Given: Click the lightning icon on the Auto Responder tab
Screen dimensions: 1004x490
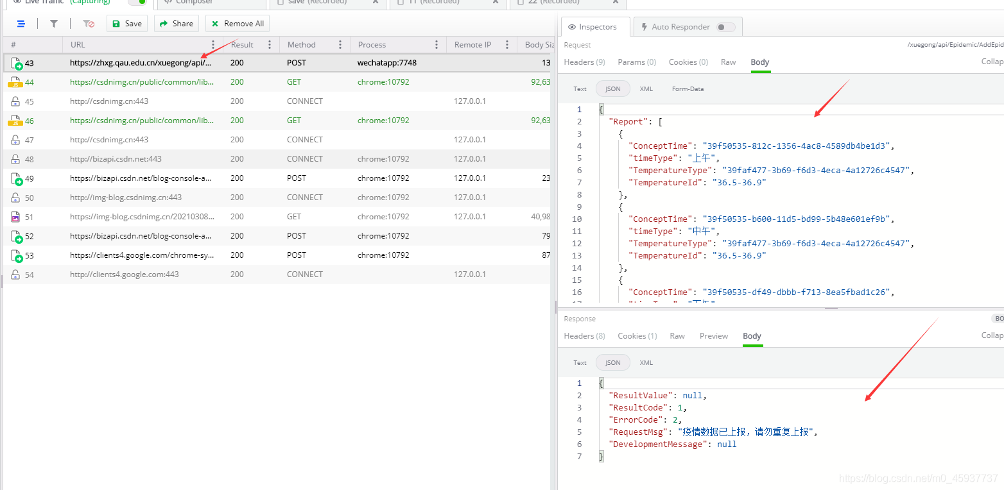Looking at the screenshot, I should point(644,27).
